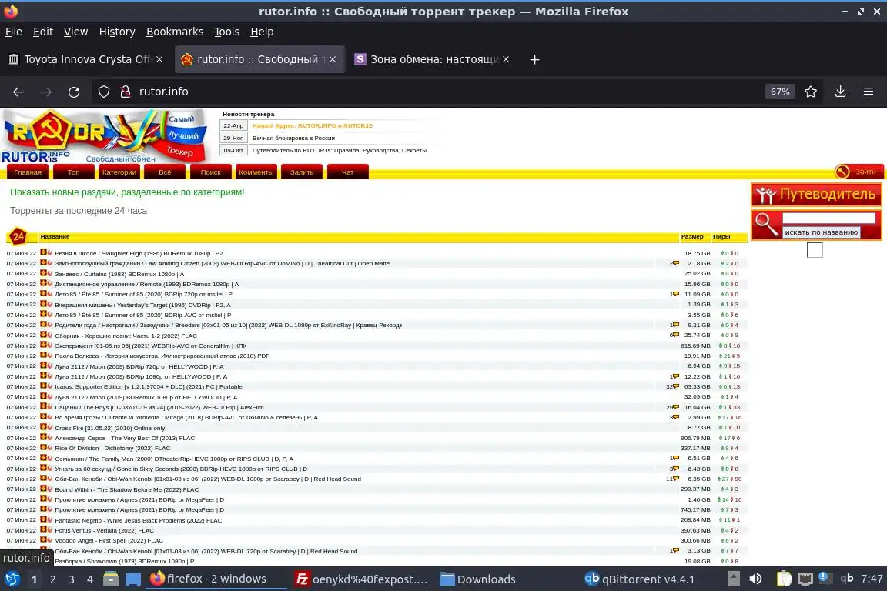
Task: Open the Firefox downloads panel
Action: 840,92
